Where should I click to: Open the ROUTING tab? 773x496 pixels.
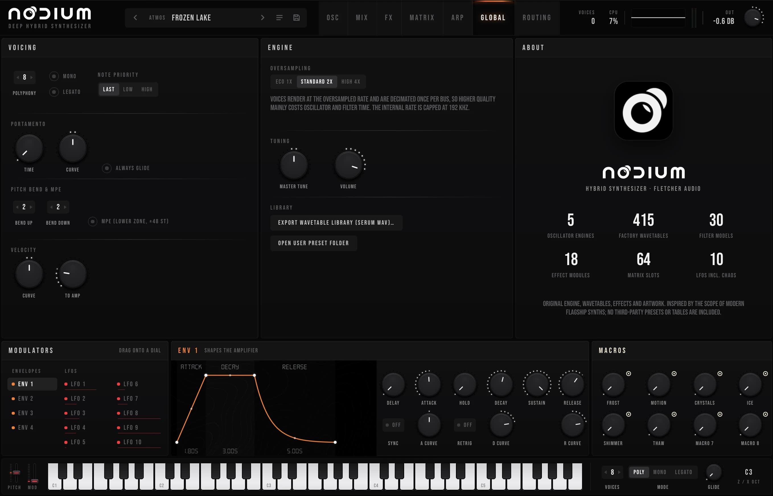537,18
